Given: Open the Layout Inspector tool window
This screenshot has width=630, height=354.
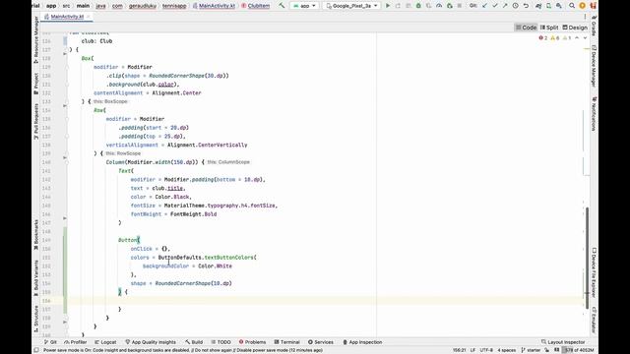Looking at the screenshot, I should (x=563, y=342).
